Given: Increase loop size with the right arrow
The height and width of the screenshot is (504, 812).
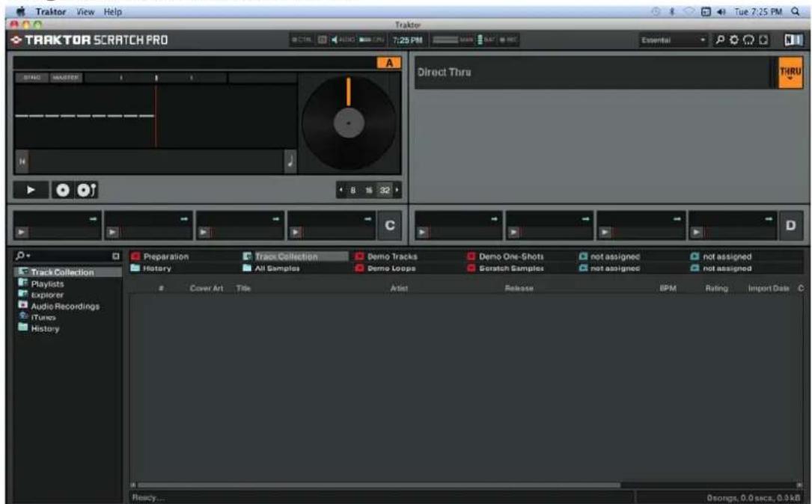Looking at the screenshot, I should [397, 190].
